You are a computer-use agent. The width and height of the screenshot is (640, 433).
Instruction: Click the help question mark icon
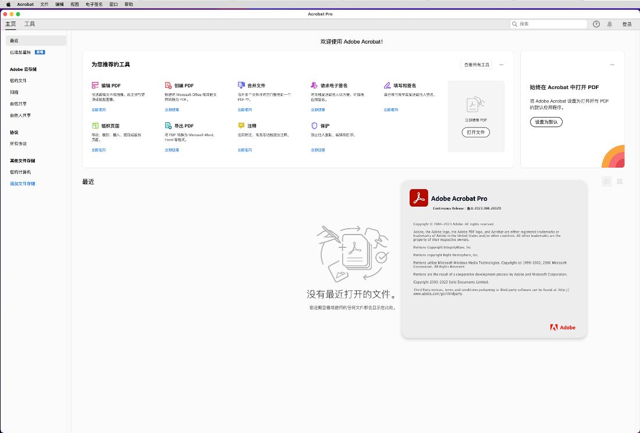[x=596, y=24]
